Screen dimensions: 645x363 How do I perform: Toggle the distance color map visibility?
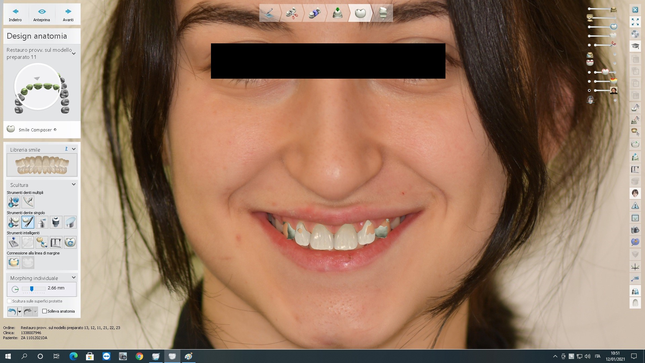click(x=589, y=81)
